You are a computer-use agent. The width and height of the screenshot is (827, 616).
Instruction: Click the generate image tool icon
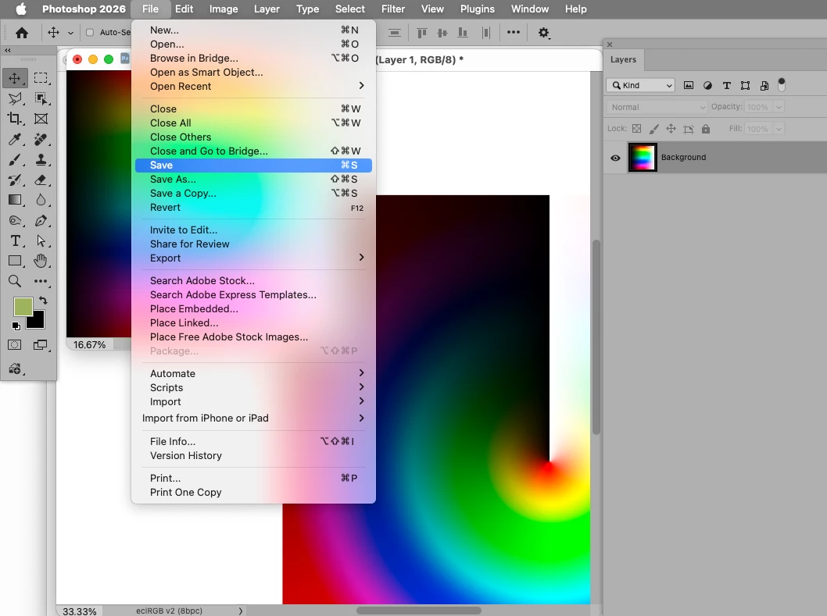[x=15, y=369]
